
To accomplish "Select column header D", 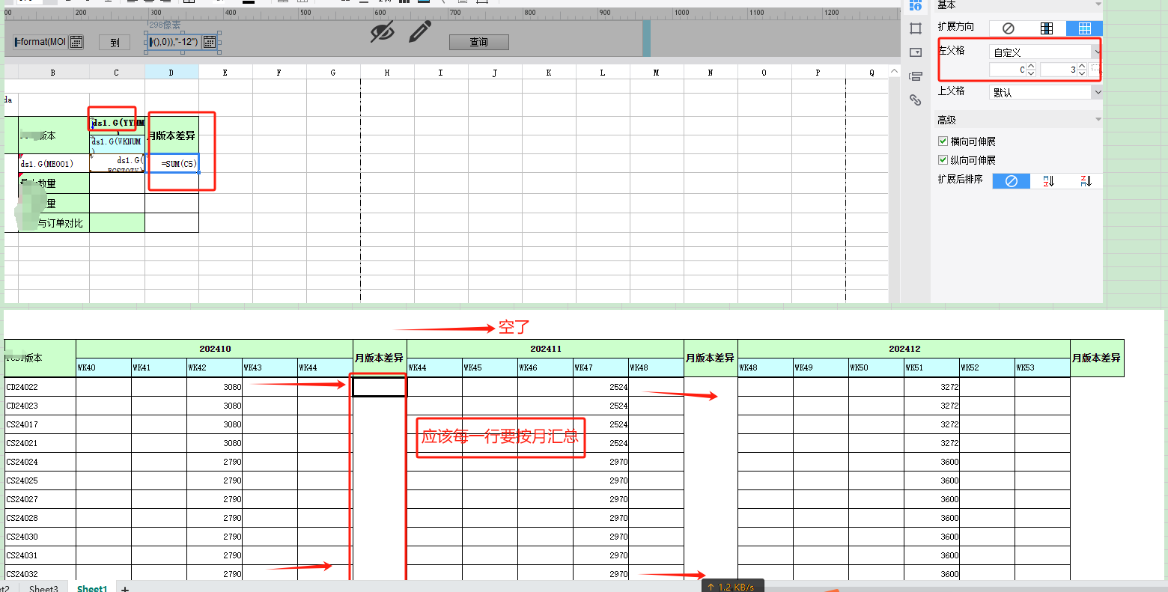I will 171,73.
